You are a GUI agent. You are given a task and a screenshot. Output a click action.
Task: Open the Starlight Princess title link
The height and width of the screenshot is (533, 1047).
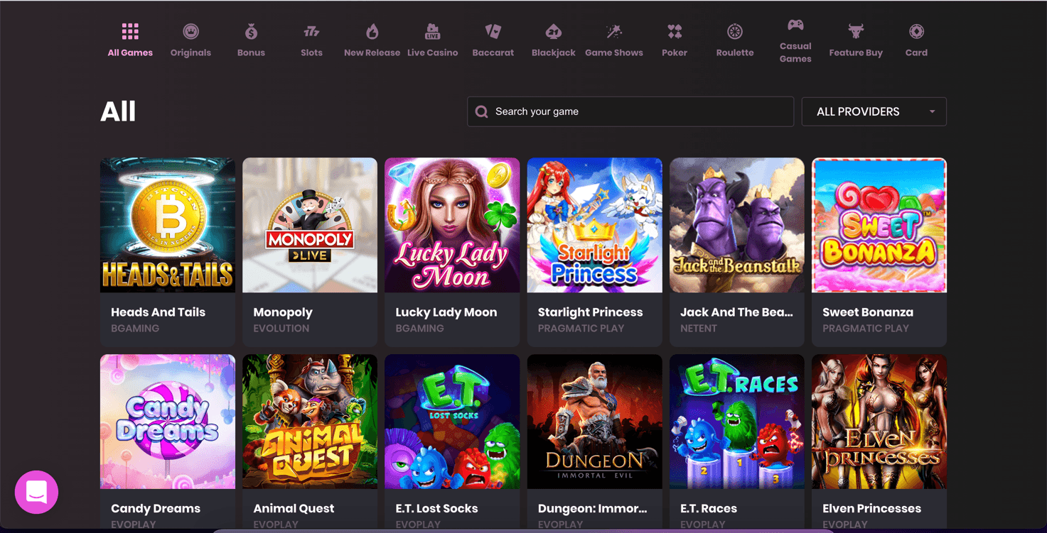point(590,312)
